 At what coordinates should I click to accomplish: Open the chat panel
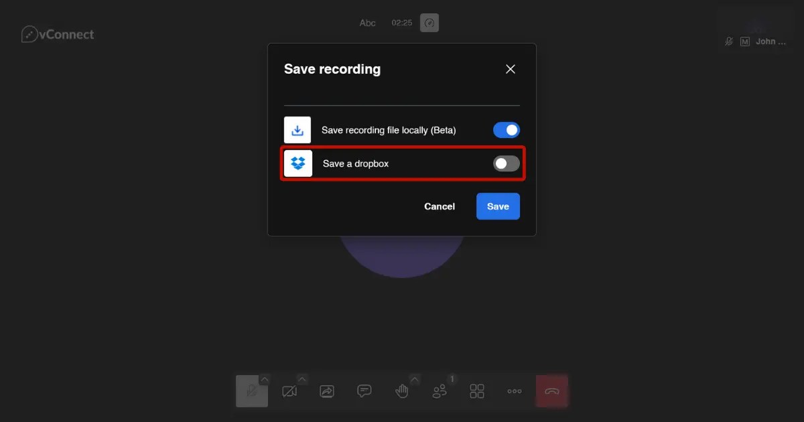[x=364, y=391]
